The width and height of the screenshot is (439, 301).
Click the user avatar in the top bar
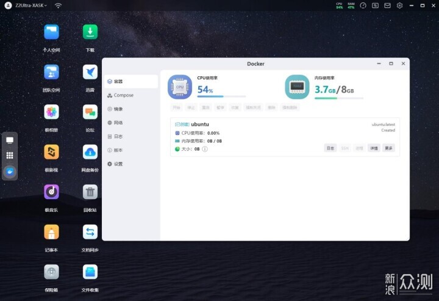8,5
